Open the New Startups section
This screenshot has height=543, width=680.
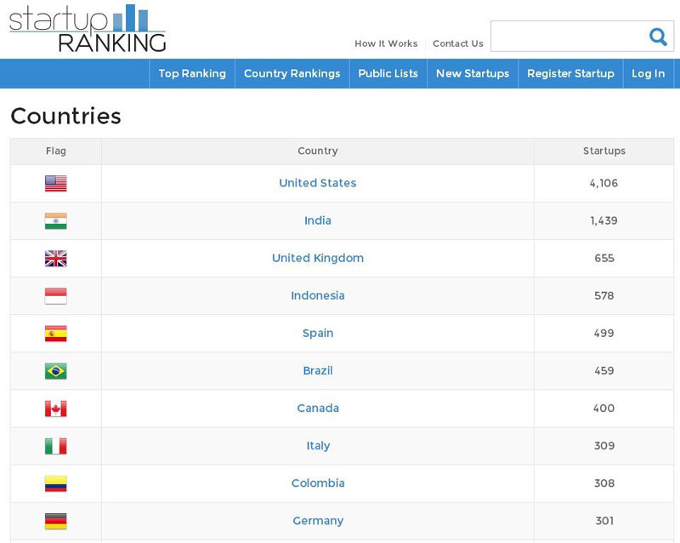pyautogui.click(x=473, y=73)
